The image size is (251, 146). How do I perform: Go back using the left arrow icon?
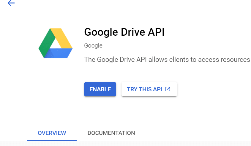pyautogui.click(x=11, y=3)
